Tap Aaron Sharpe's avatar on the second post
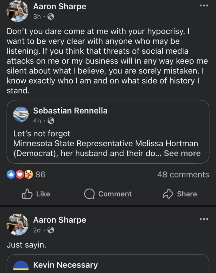The width and height of the screenshot is (216, 273). (17, 224)
